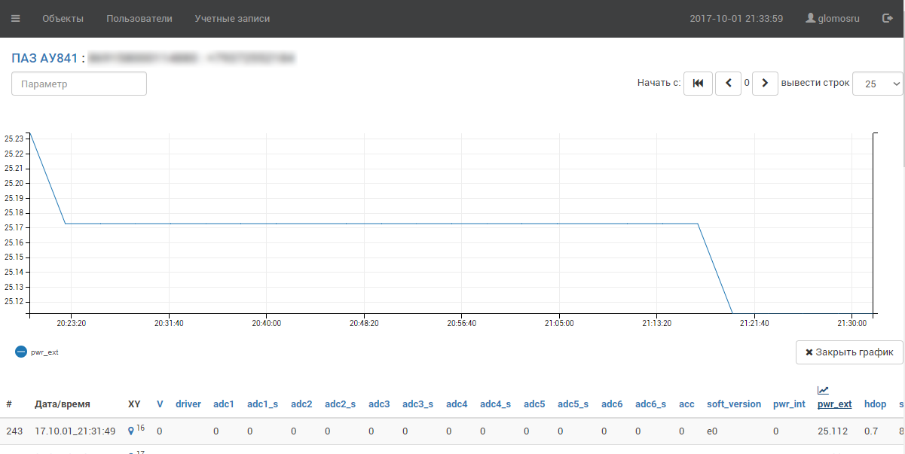Viewport: 905px width, 454px height.
Task: Open the hamburger menu in navbar
Action: click(16, 18)
